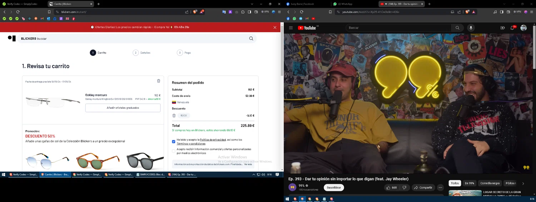
Task: Open the translate extension in Blickers window
Action: (x=224, y=12)
